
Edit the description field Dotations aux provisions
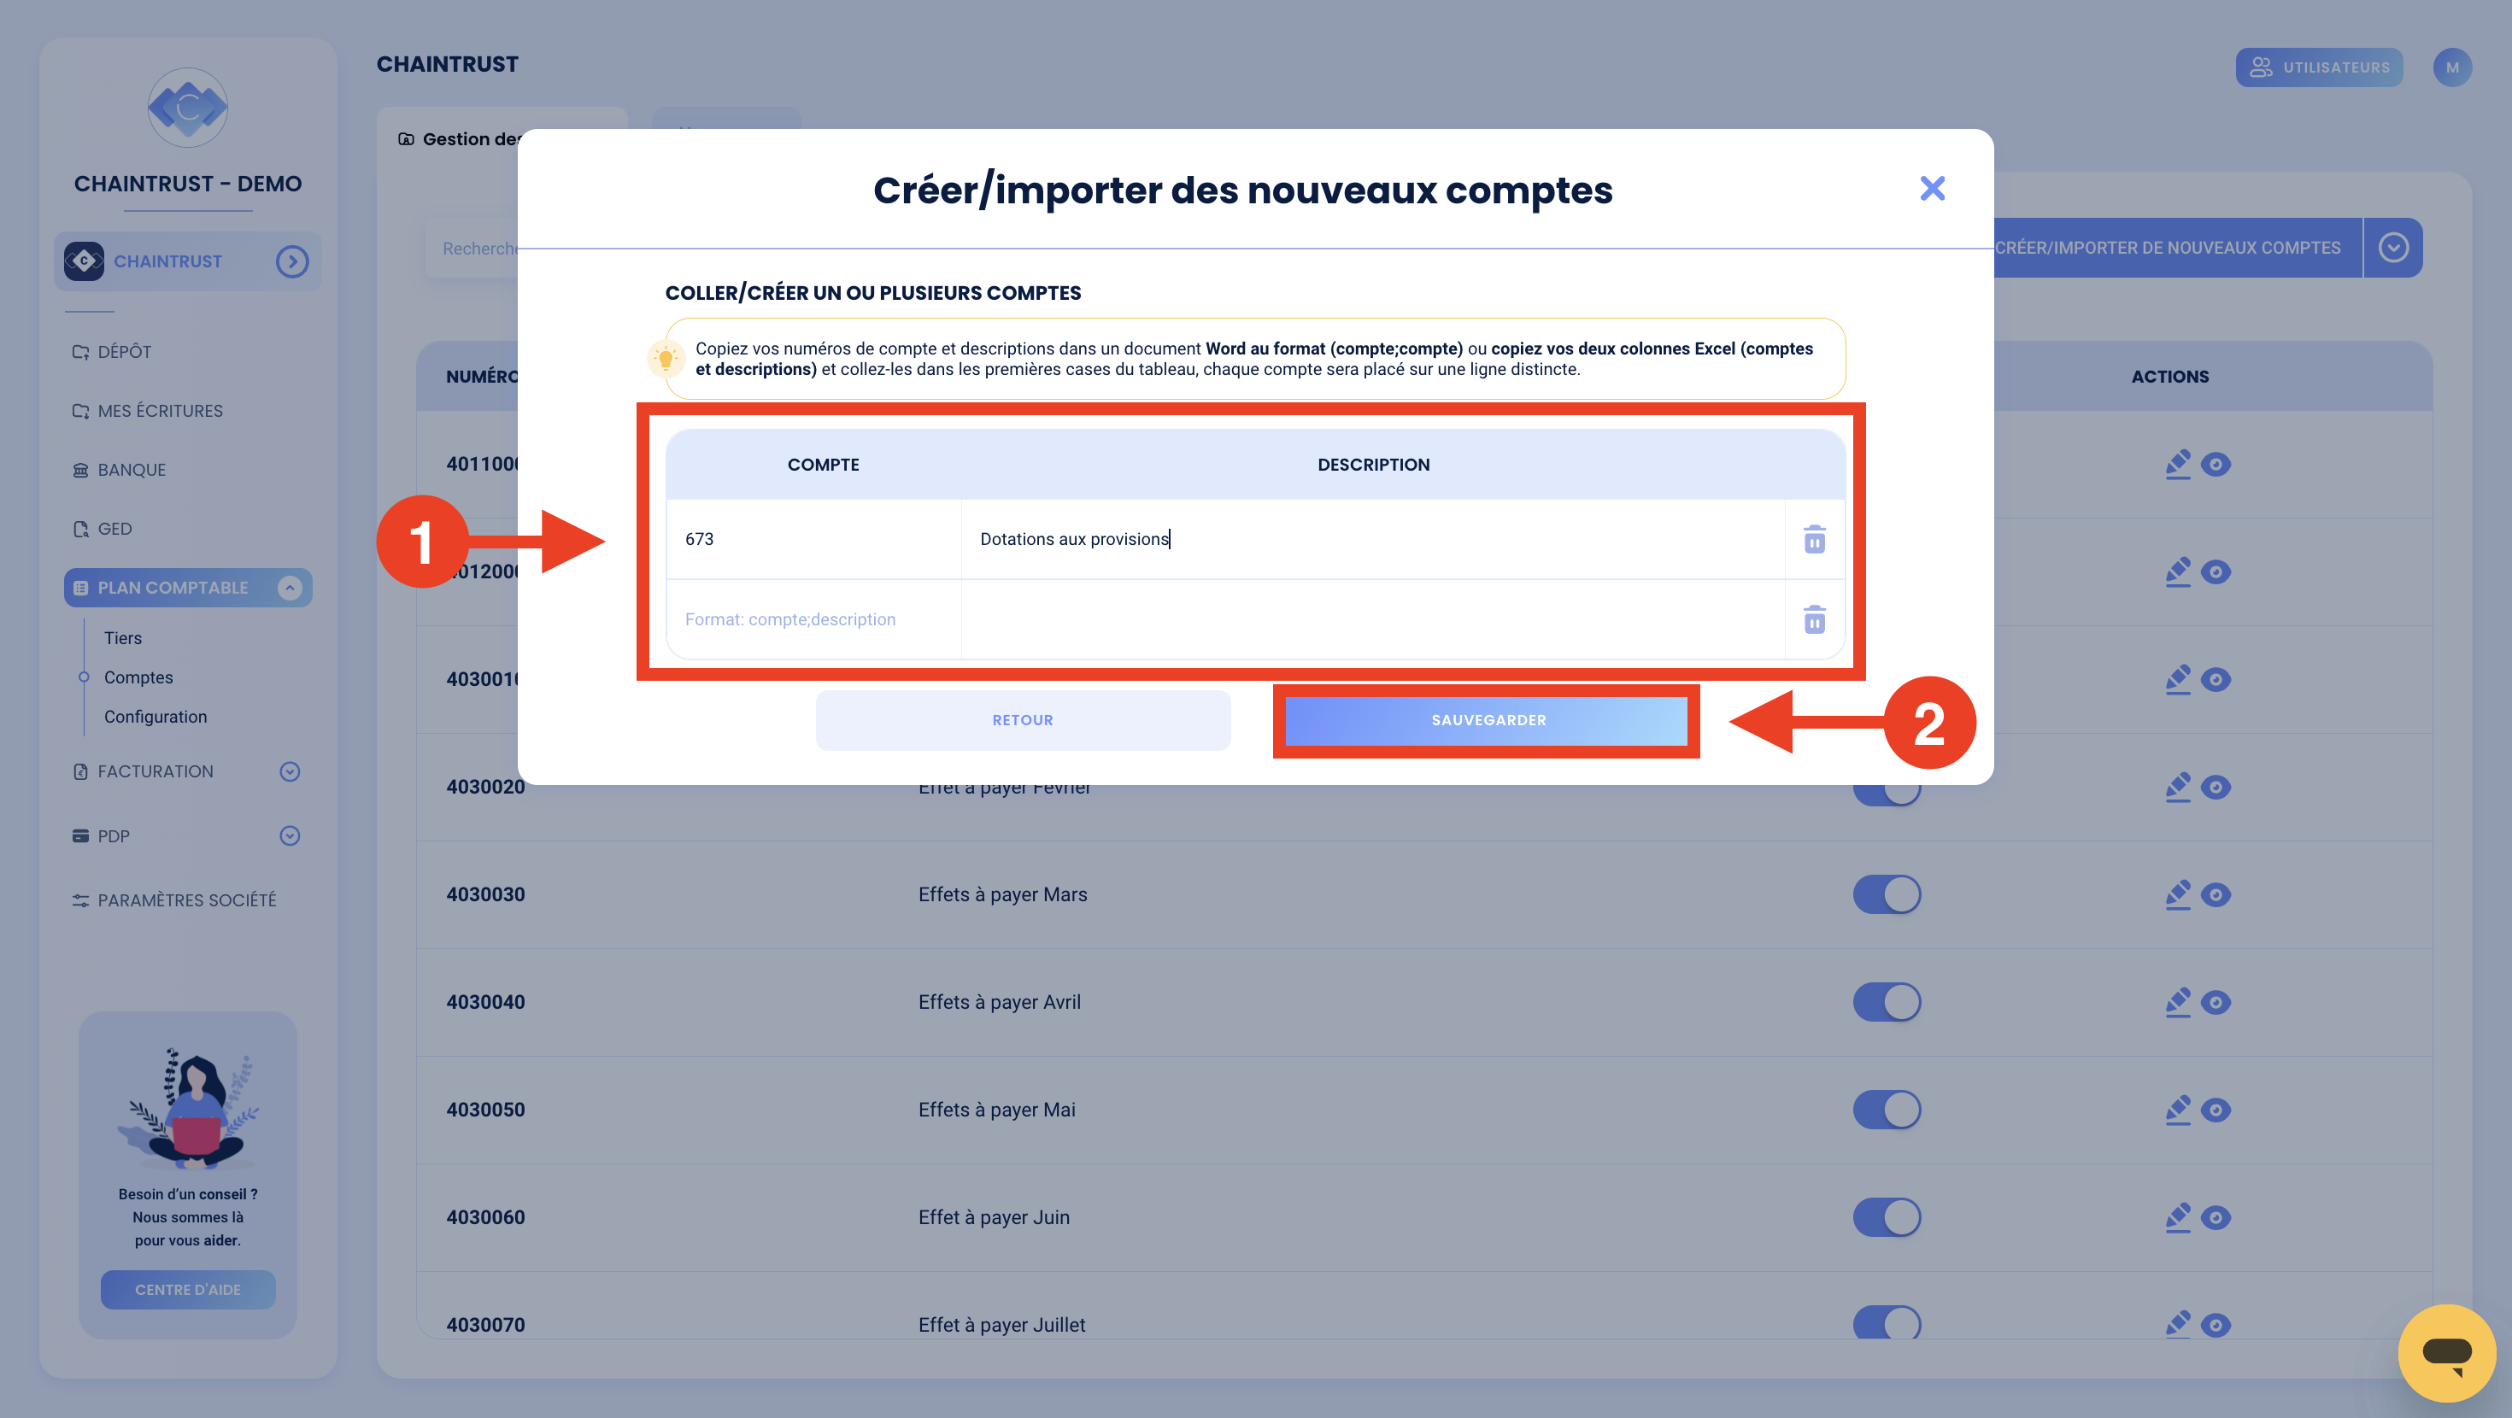pyautogui.click(x=1373, y=539)
